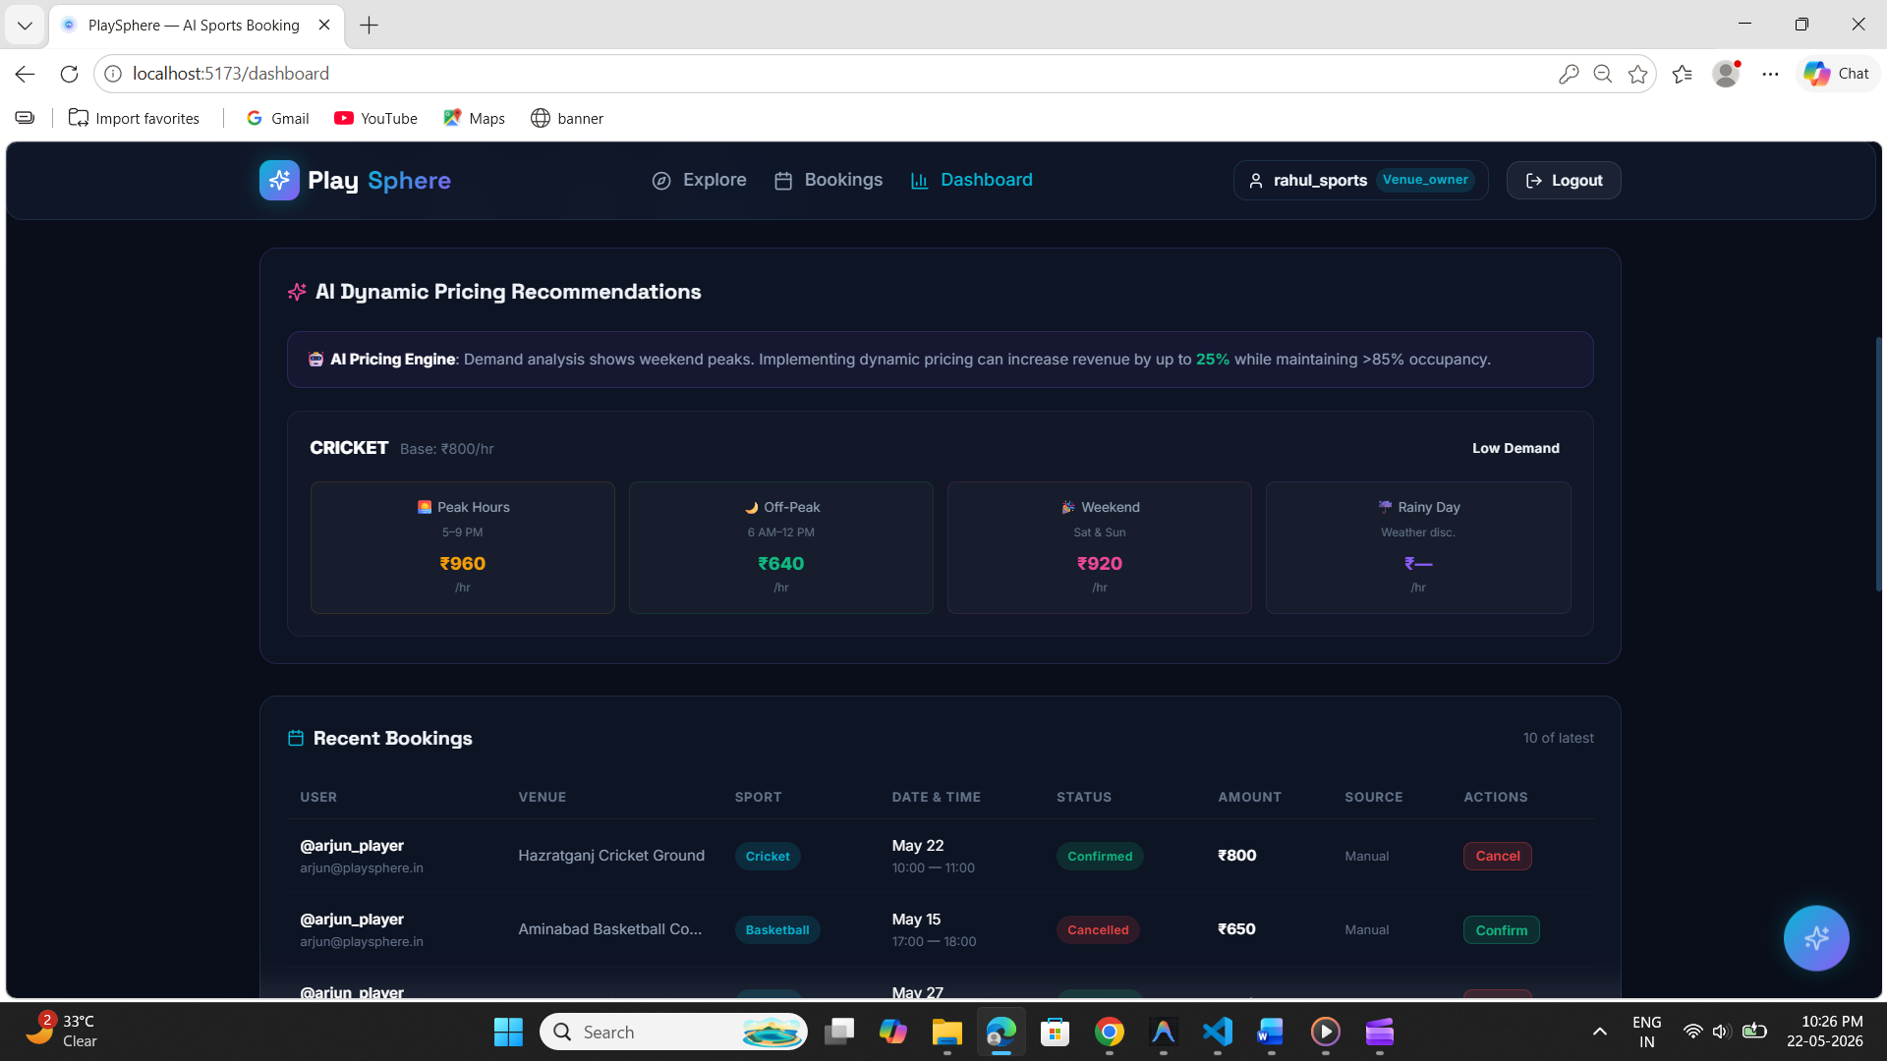1887x1061 pixels.
Task: Click the Cricket sport tag
Action: (x=768, y=856)
